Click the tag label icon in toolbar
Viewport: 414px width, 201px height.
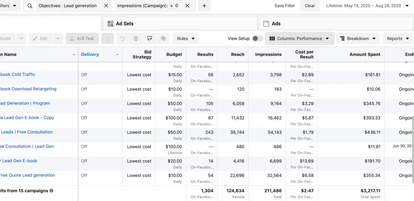pyautogui.click(x=164, y=39)
